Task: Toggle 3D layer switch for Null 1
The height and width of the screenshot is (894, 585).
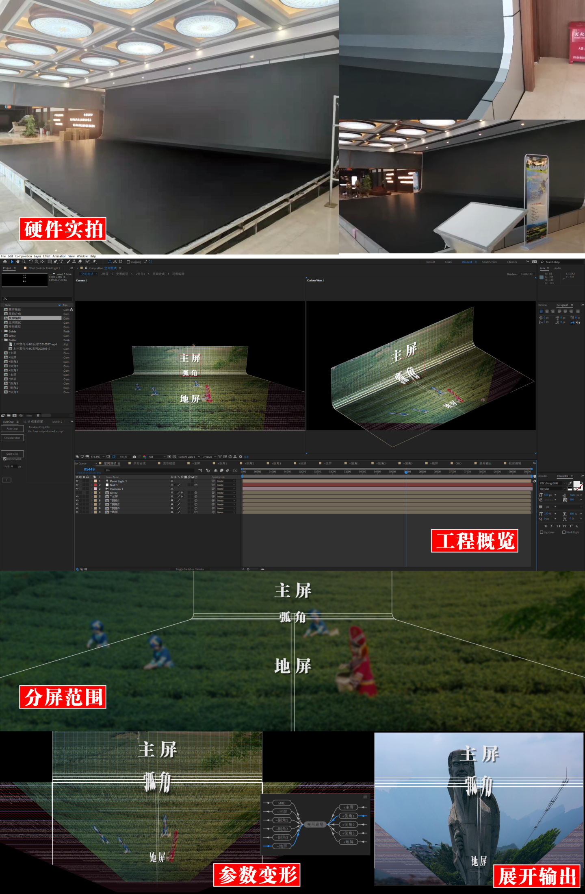Action: click(x=196, y=485)
